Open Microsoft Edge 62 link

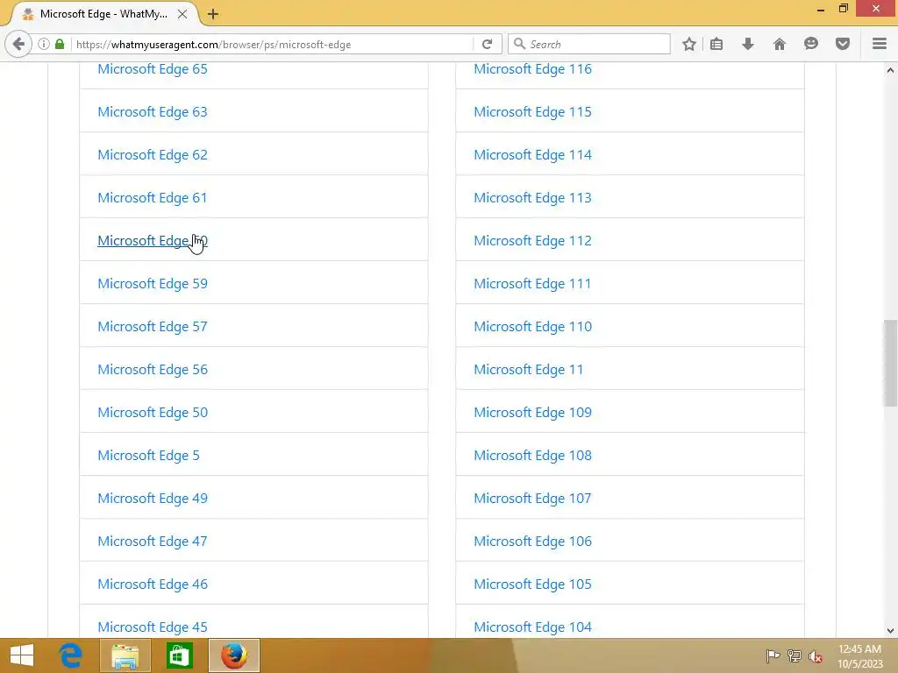point(153,155)
